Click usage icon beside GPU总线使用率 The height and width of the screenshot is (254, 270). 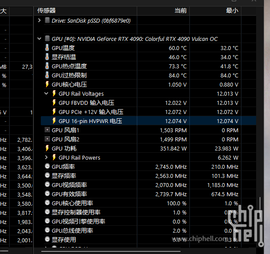[x=47, y=230]
